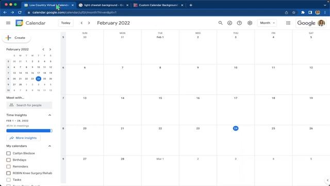Click day 17 in the mini calendar
Viewport: 330px width, 186px height.
38,73
